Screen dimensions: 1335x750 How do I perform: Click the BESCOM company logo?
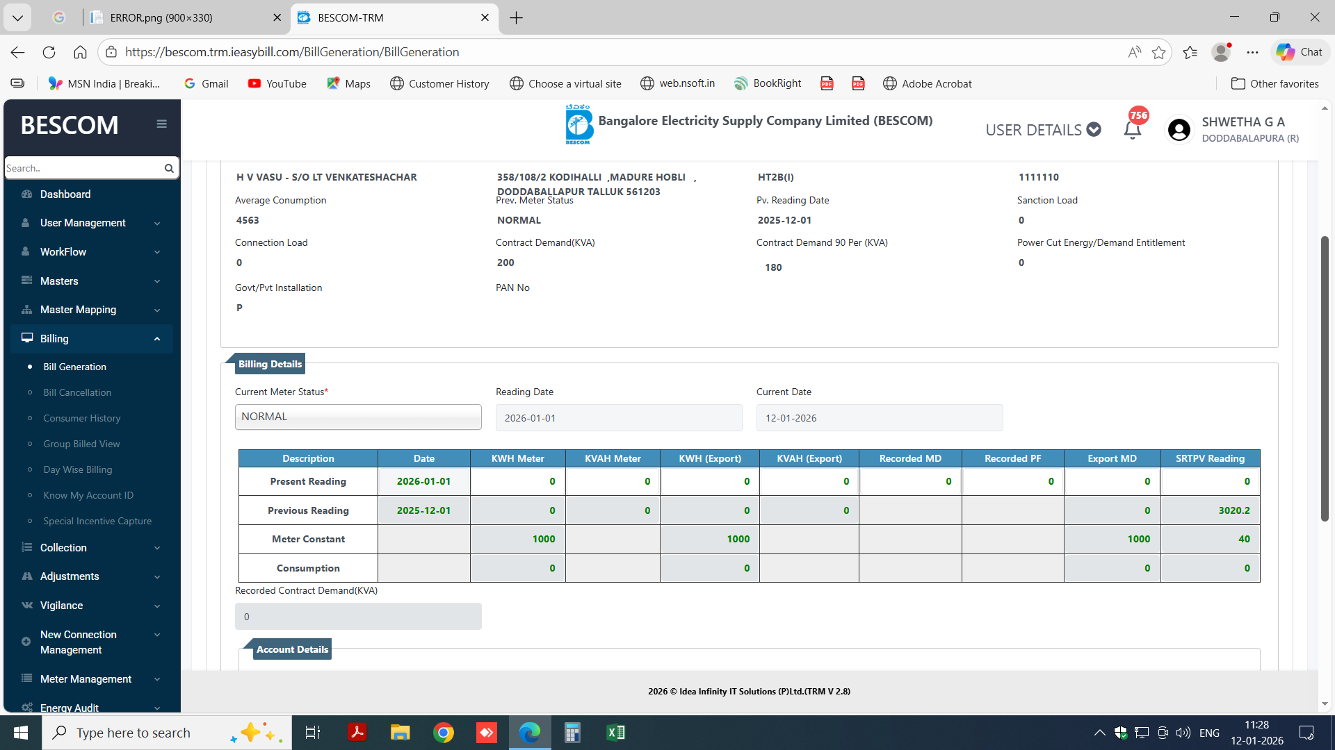coord(578,125)
